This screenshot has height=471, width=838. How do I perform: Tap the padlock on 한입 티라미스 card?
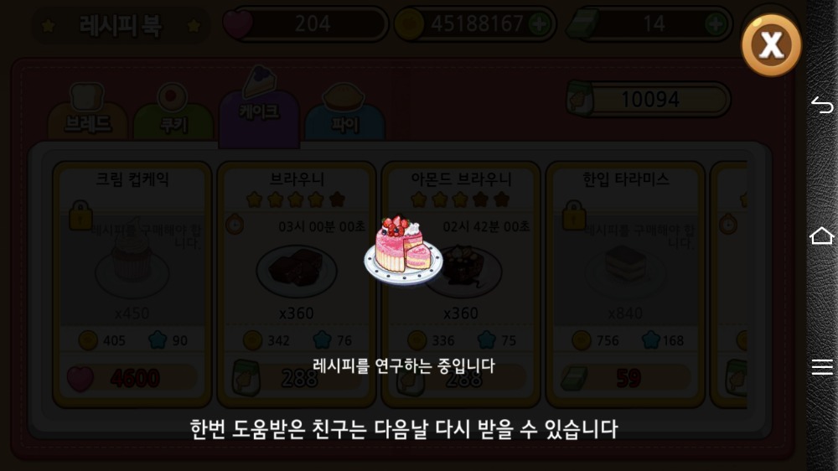pos(574,215)
